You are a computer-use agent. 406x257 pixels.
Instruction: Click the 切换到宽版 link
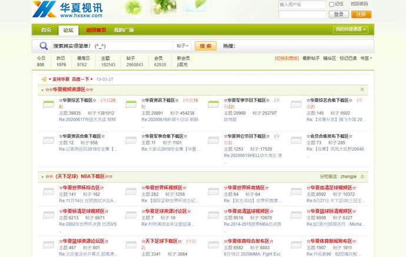click(287, 58)
